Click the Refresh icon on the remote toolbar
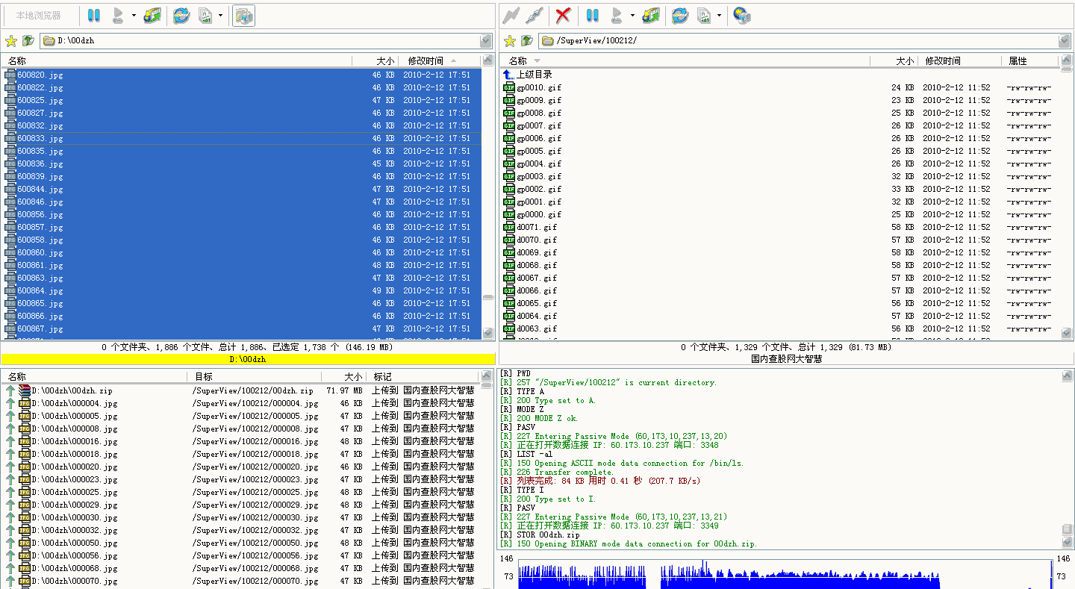The height and width of the screenshot is (589, 1075). click(679, 15)
